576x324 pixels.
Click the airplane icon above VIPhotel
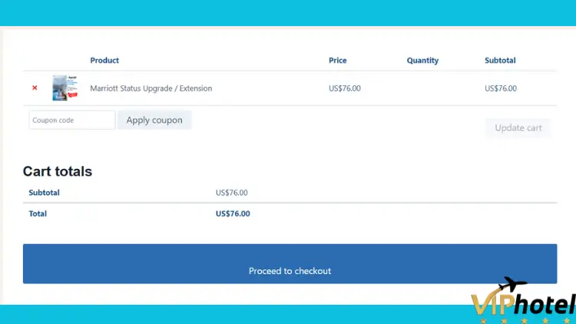coord(513,284)
